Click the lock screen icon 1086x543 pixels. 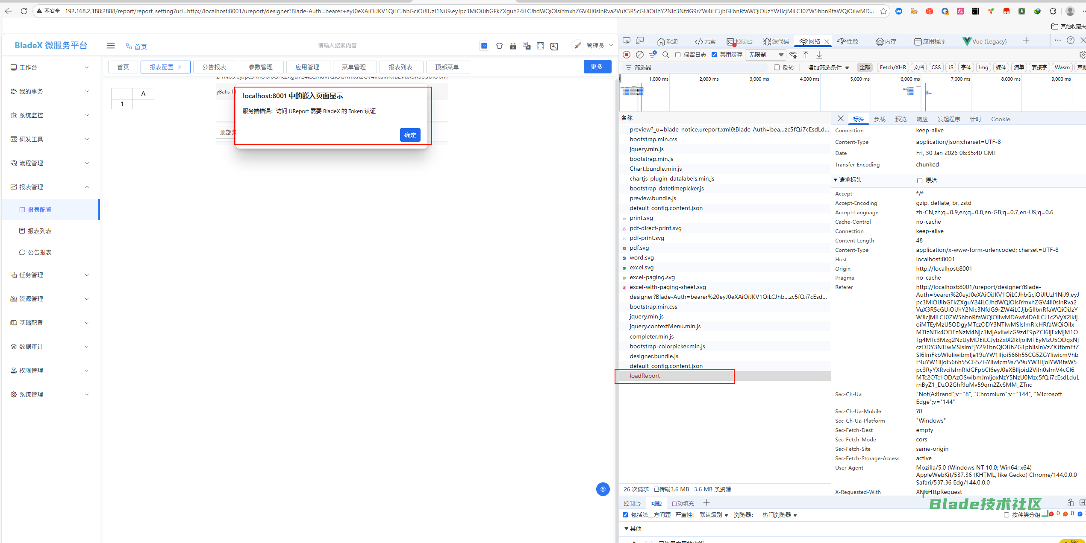(513, 46)
